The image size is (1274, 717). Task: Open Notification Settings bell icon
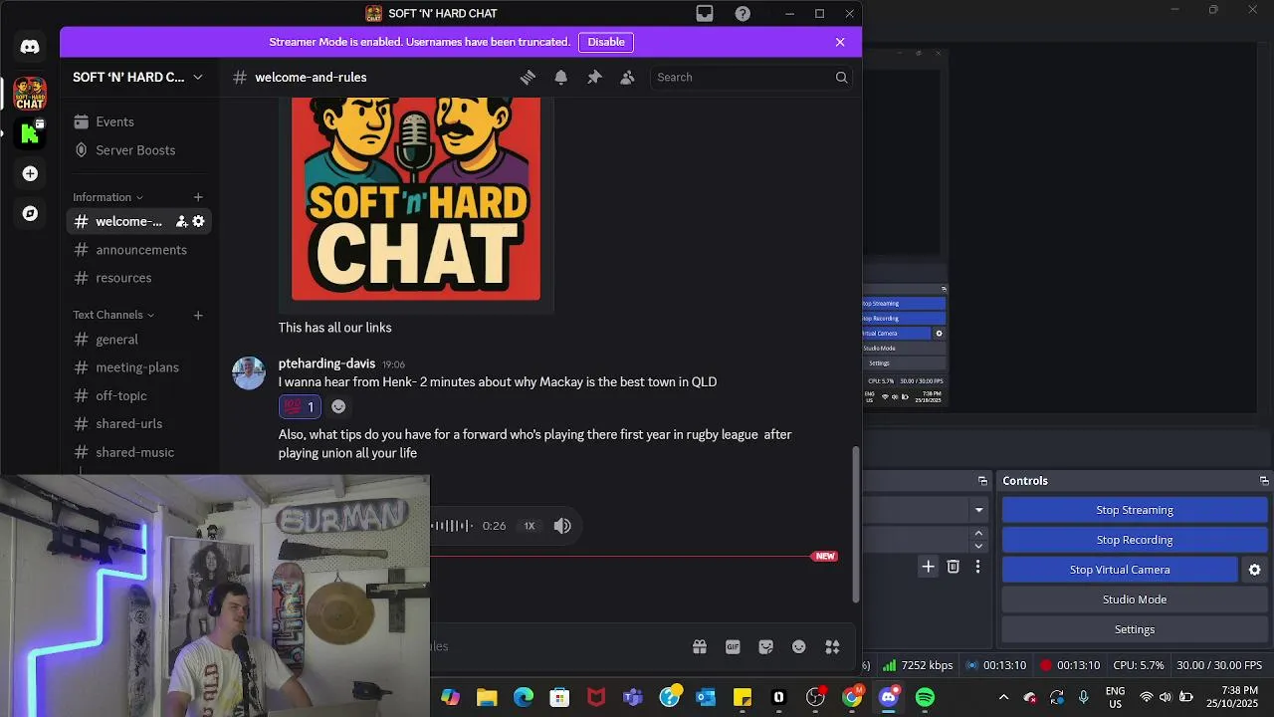click(x=561, y=78)
